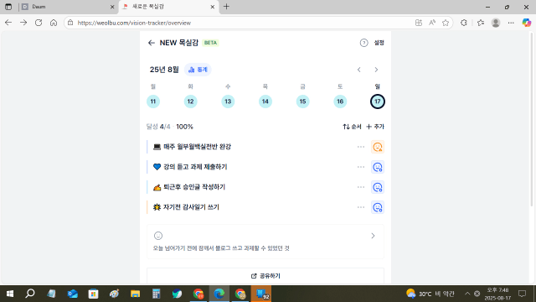Toggle completion face for 매주 월부월백실전반 완강
The image size is (536, 302).
point(378,147)
